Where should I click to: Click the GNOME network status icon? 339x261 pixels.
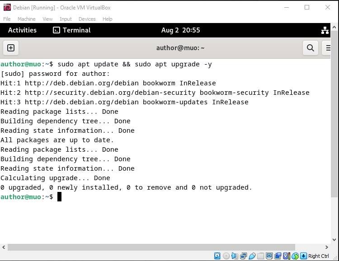click(x=325, y=30)
